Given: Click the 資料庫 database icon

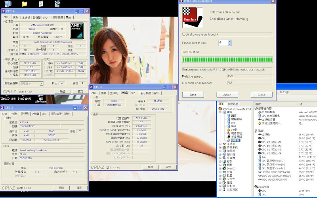Looking at the screenshot, I should point(224,186).
